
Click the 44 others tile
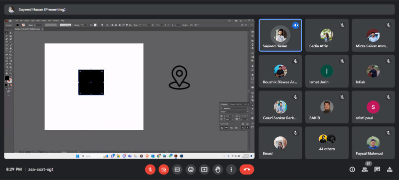click(327, 143)
